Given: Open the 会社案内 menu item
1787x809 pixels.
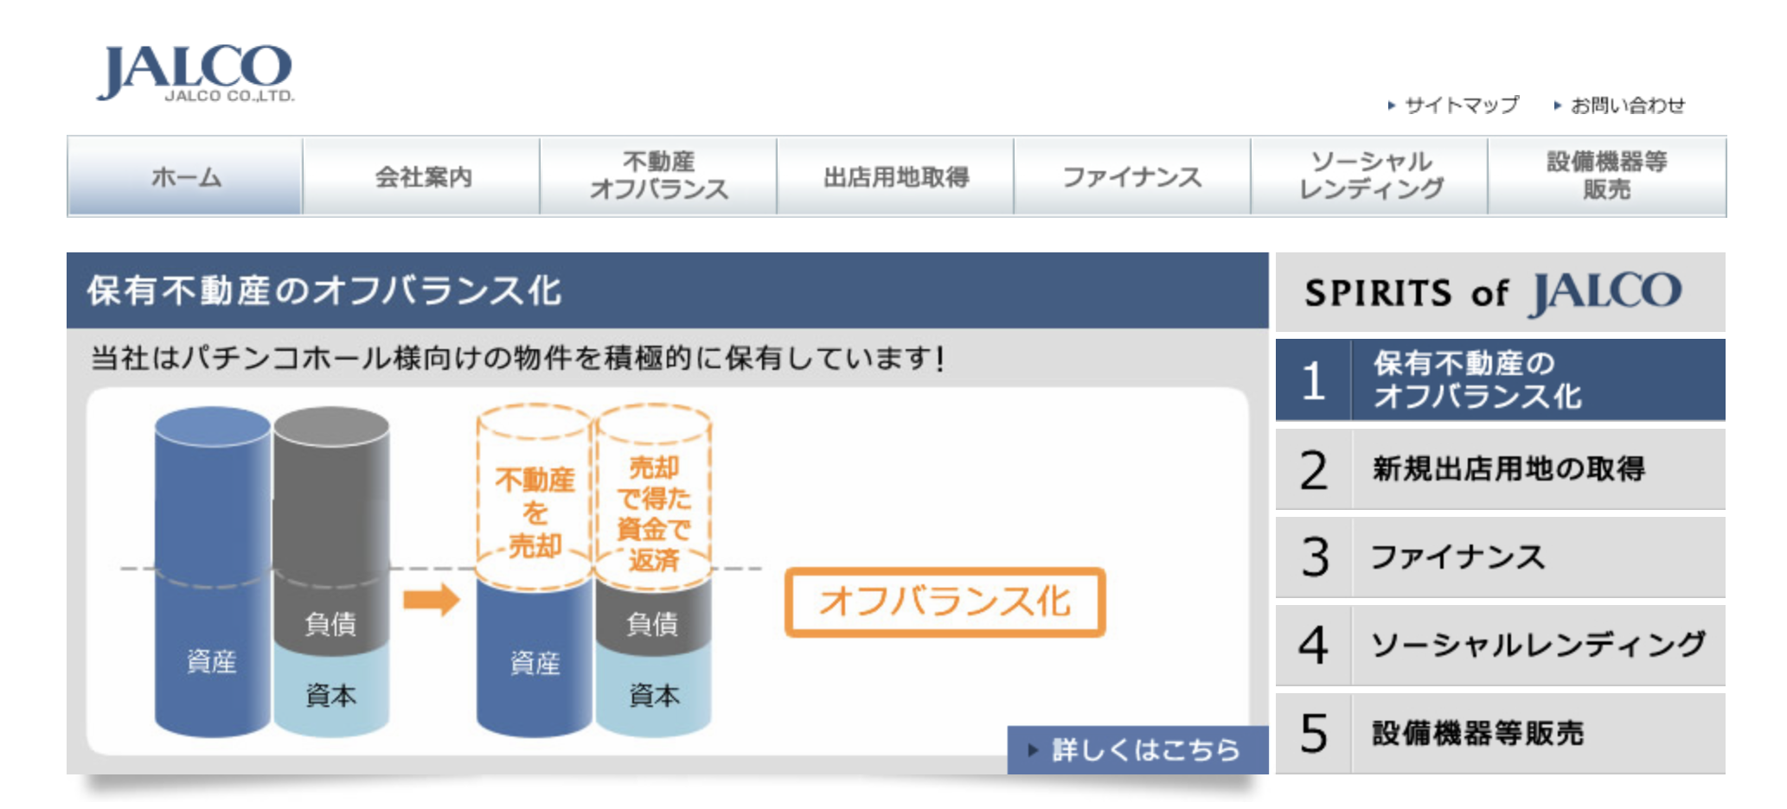Looking at the screenshot, I should tap(422, 176).
